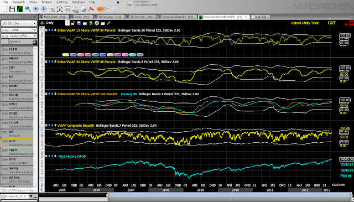354x202 pixels.
Task: Toggle checkbox beside the VWAP Composite Breadth pane
Action: (x=42, y=130)
